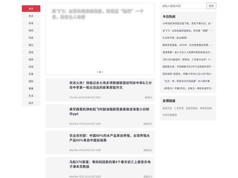Screen dimensions: 238x178
Task: Focus the search input field
Action: point(183,6)
